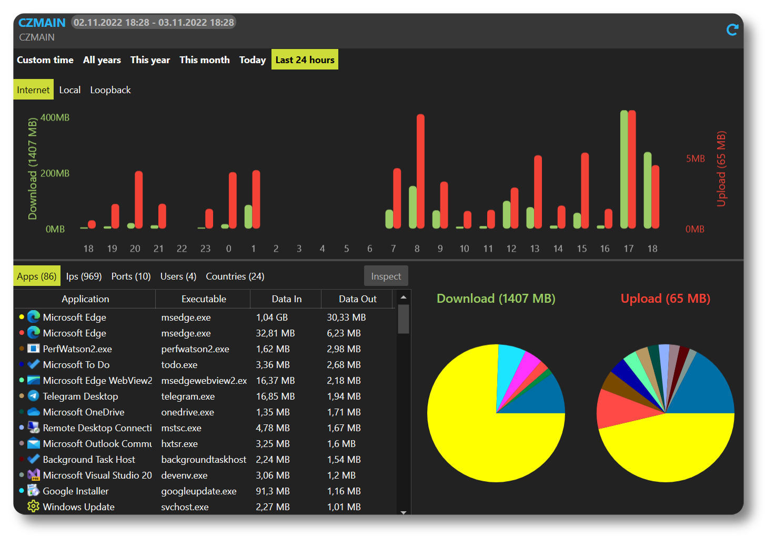Show Loopback traffic

(x=110, y=90)
